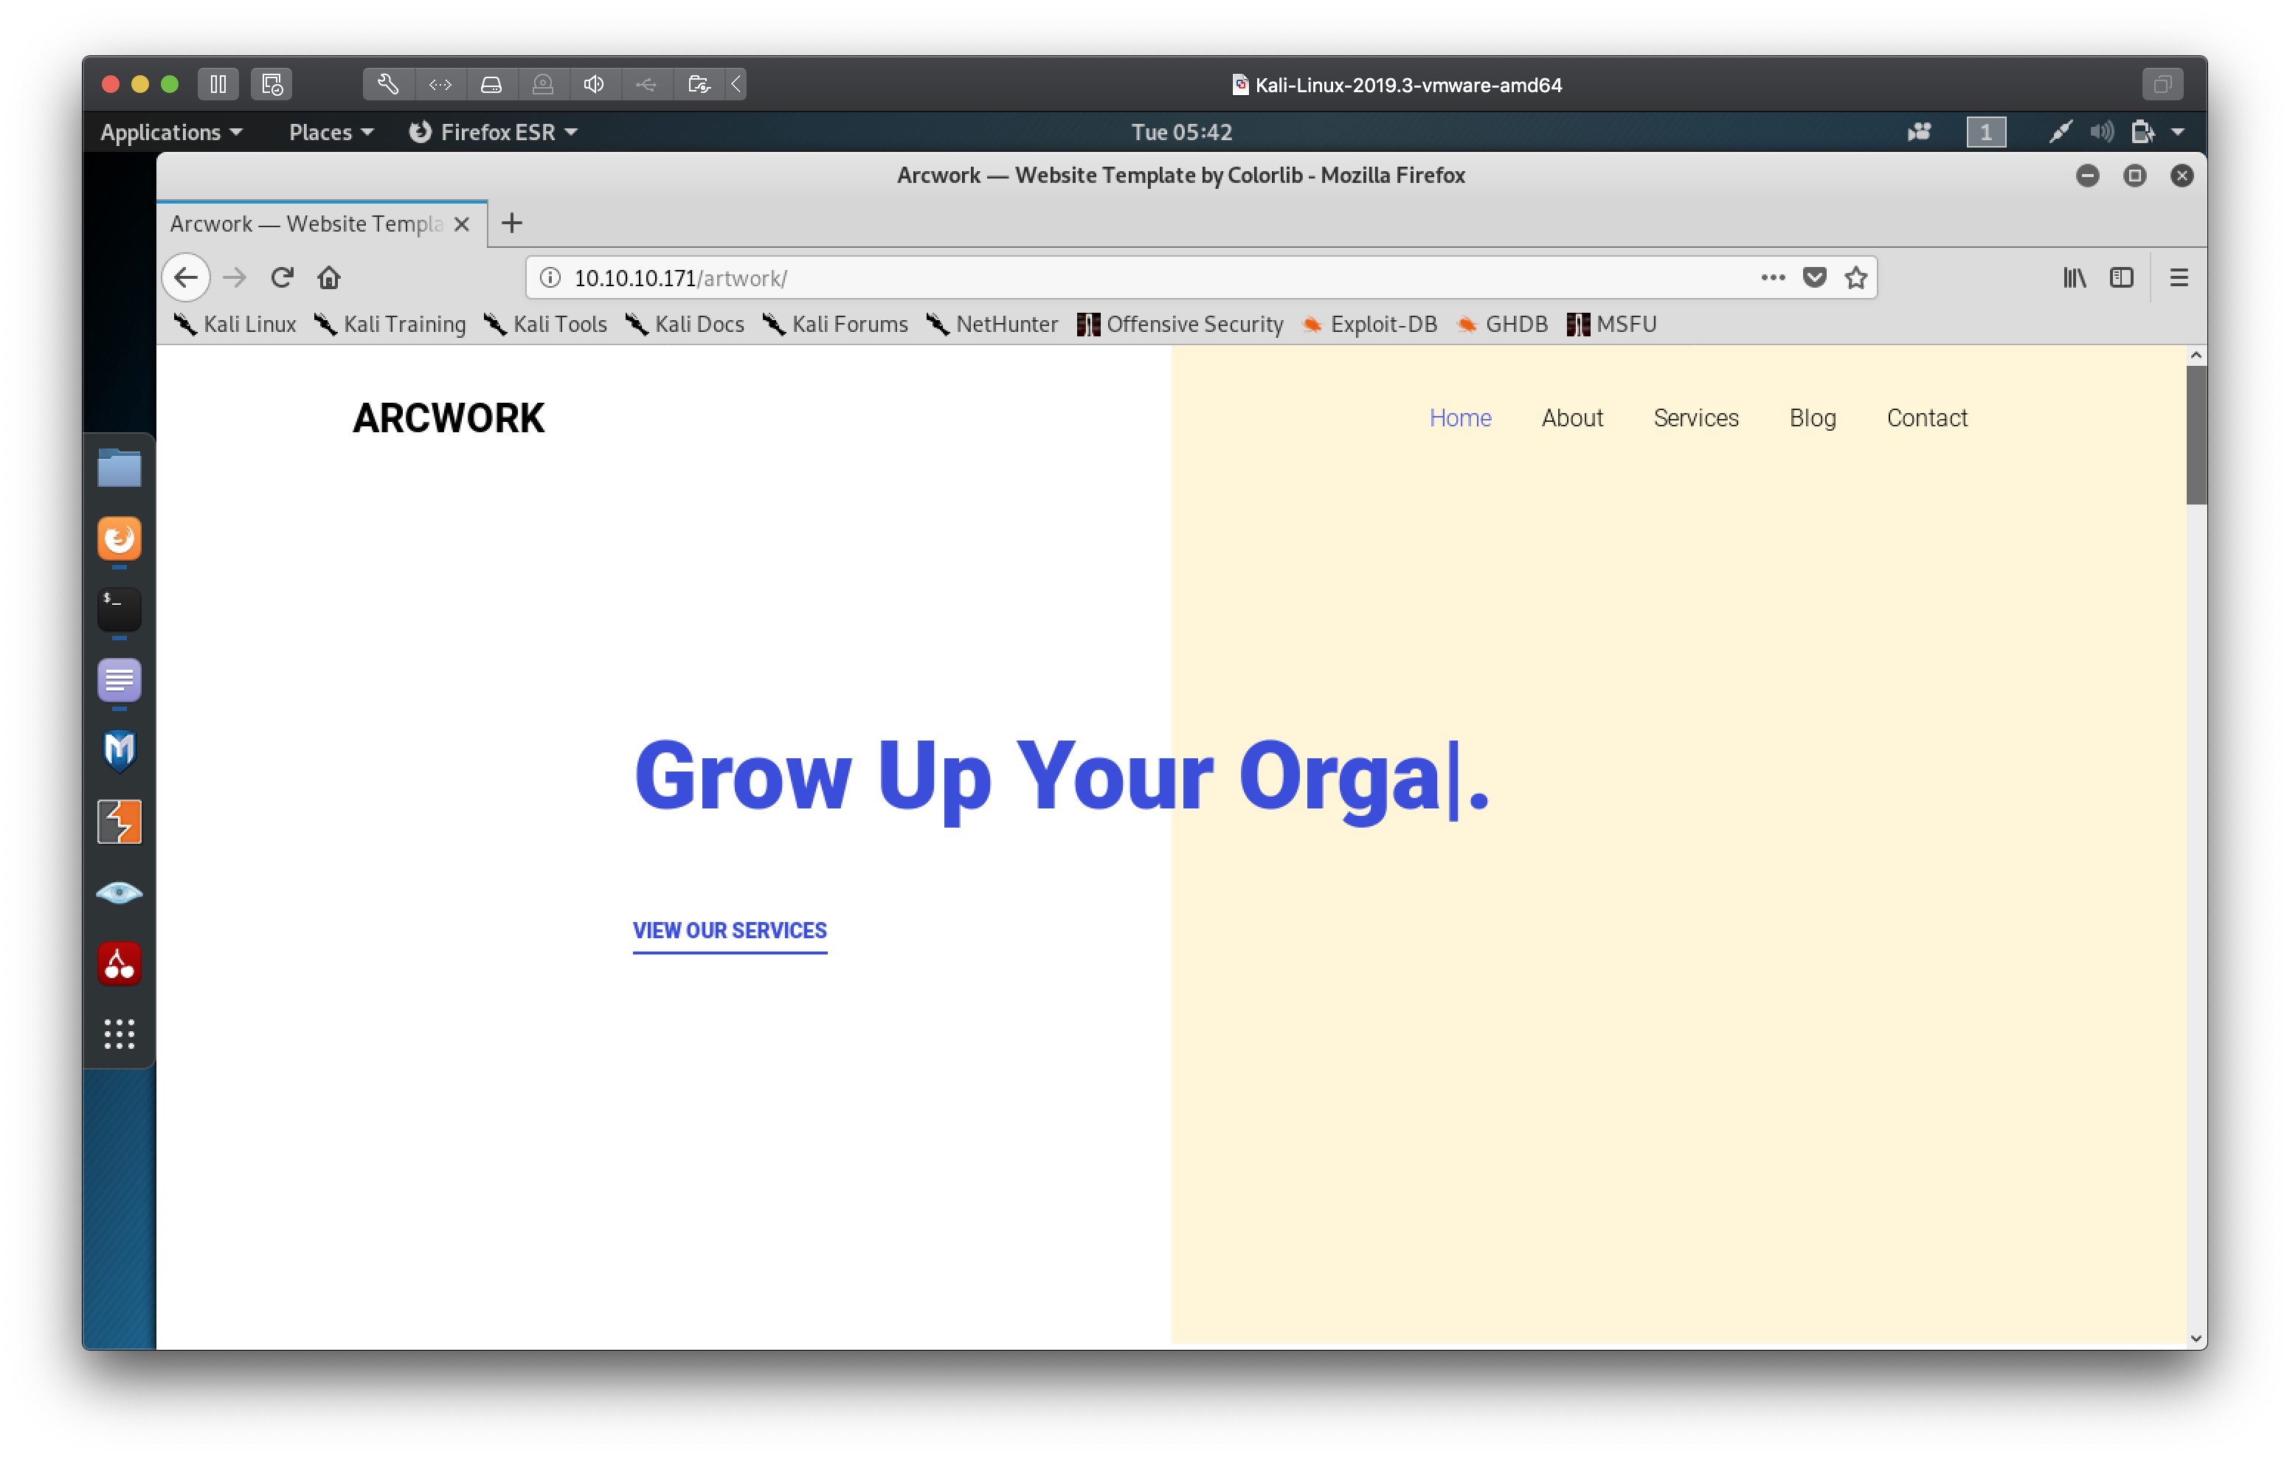Image resolution: width=2290 pixels, height=1459 pixels.
Task: Open Firefox hamburger menu
Action: [x=2179, y=278]
